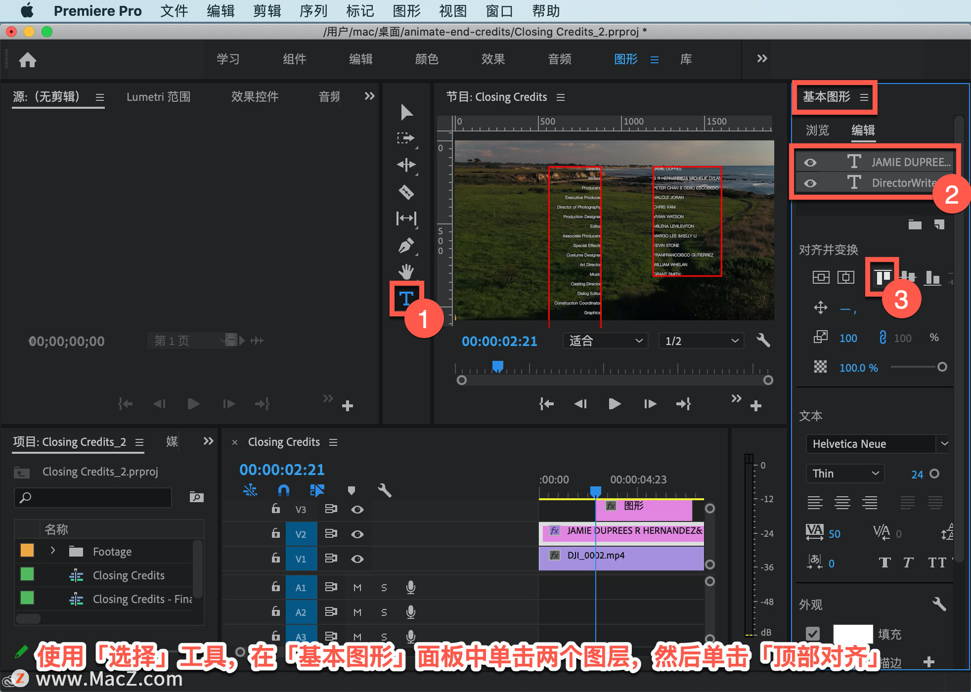Switch to the 浏览 tab
This screenshot has width=971, height=692.
(x=817, y=130)
